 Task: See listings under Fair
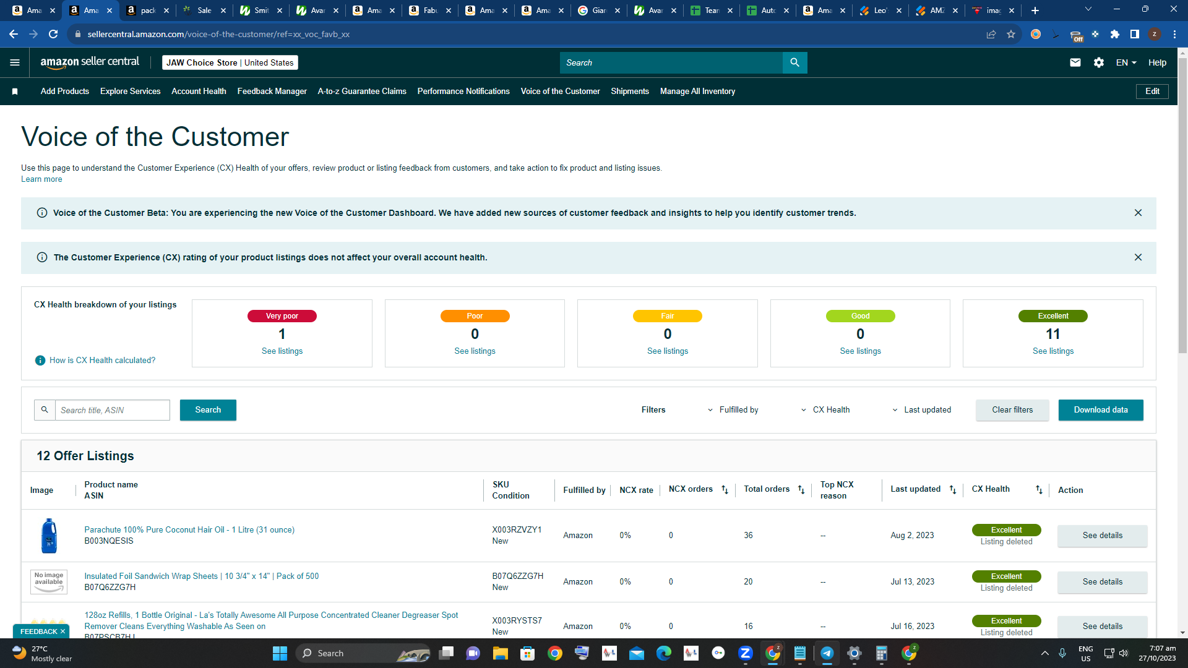(x=668, y=351)
